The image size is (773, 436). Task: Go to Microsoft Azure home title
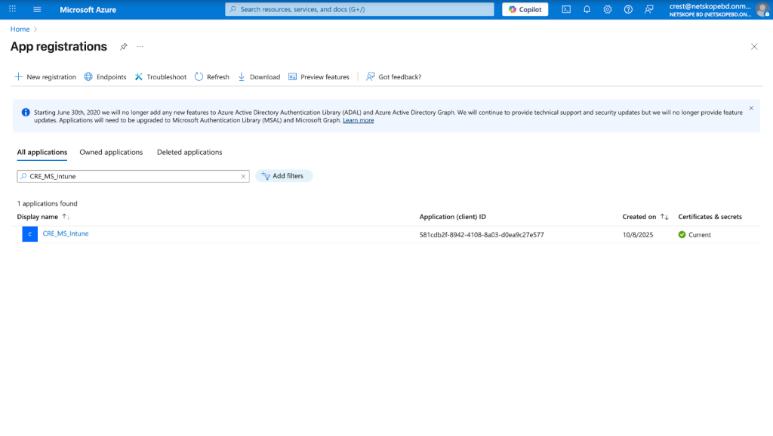[88, 9]
